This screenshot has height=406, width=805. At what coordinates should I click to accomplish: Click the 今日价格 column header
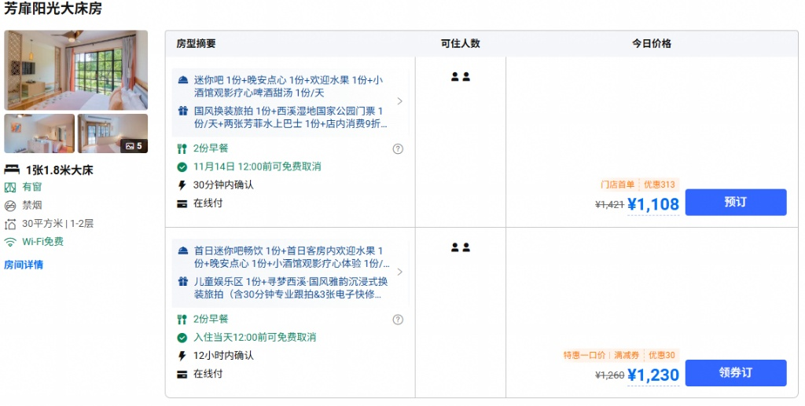coord(652,43)
